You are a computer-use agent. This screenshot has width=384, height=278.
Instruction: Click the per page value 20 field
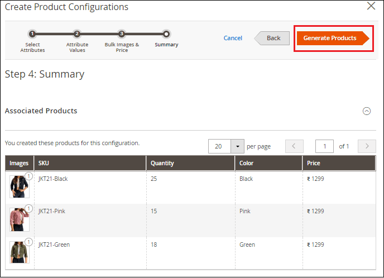pos(219,146)
